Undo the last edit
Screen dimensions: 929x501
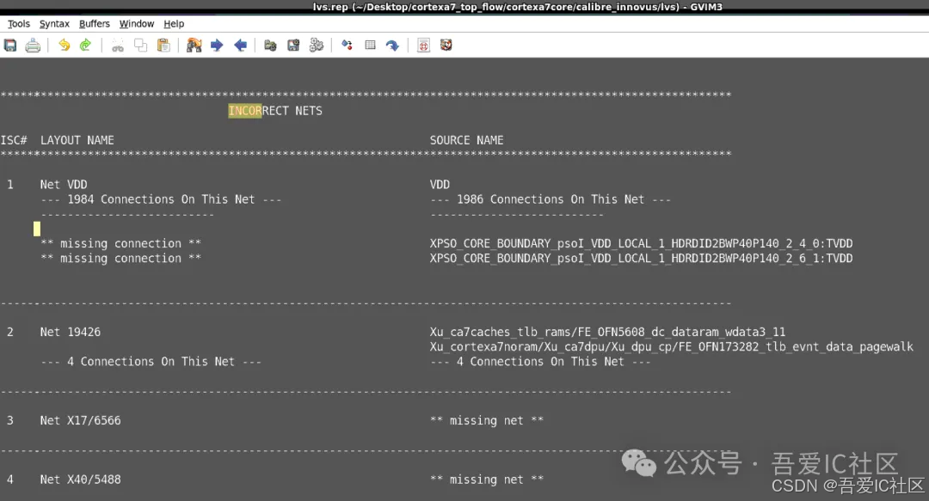click(63, 45)
